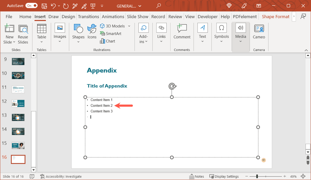Select slide 15 thumbnail
Viewport: 311px width, 180px height.
click(18, 145)
